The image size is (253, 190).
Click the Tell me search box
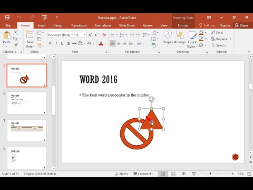(208, 25)
